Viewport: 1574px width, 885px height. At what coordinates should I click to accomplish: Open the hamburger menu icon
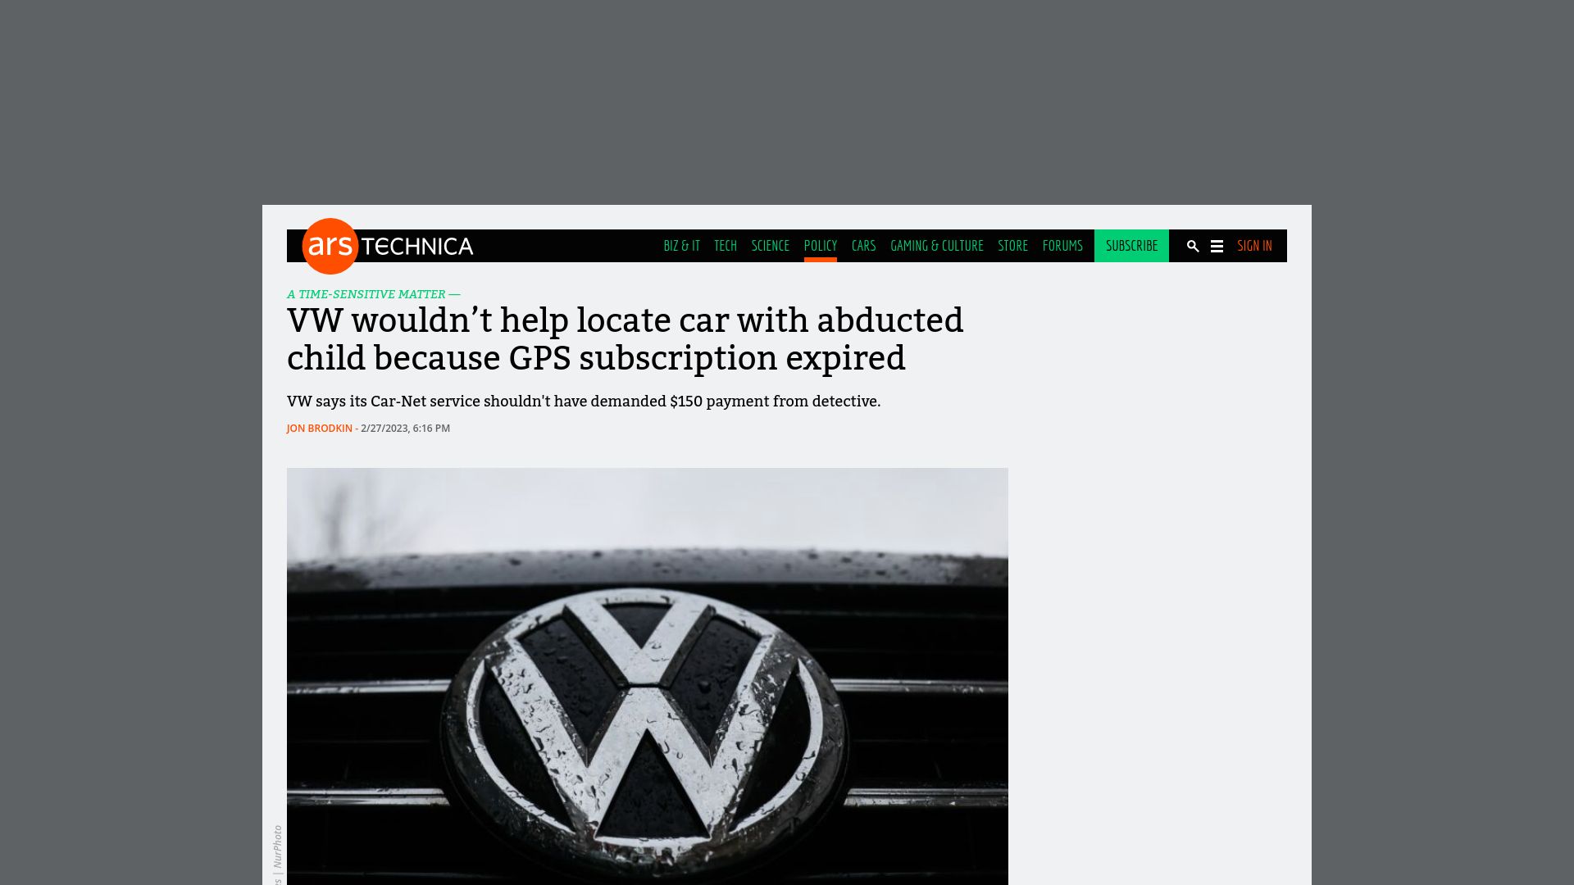[x=1217, y=246]
